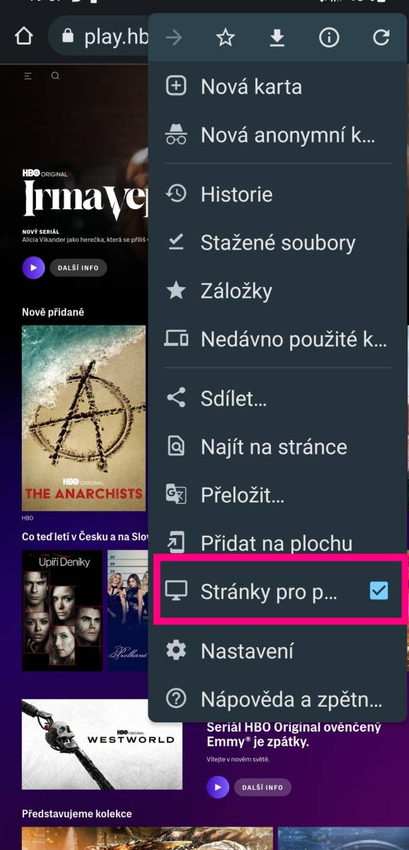
Task: Tap the forward arrow icon
Action: point(173,38)
